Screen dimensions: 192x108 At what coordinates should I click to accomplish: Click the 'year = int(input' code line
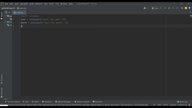coord(43,19)
